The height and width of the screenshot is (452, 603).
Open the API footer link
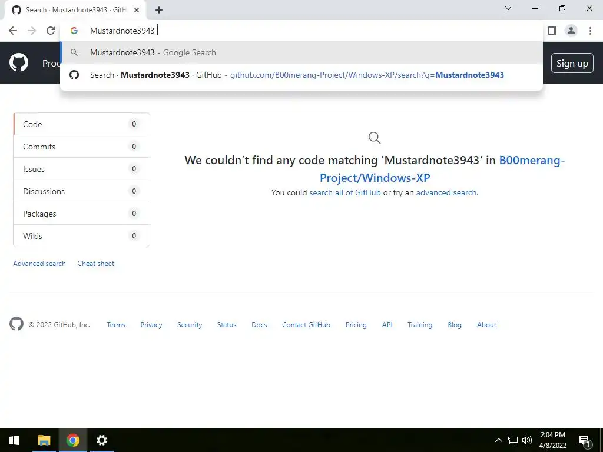tap(387, 325)
